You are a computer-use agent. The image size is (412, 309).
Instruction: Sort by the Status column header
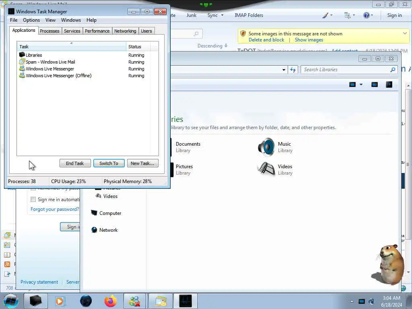click(138, 47)
